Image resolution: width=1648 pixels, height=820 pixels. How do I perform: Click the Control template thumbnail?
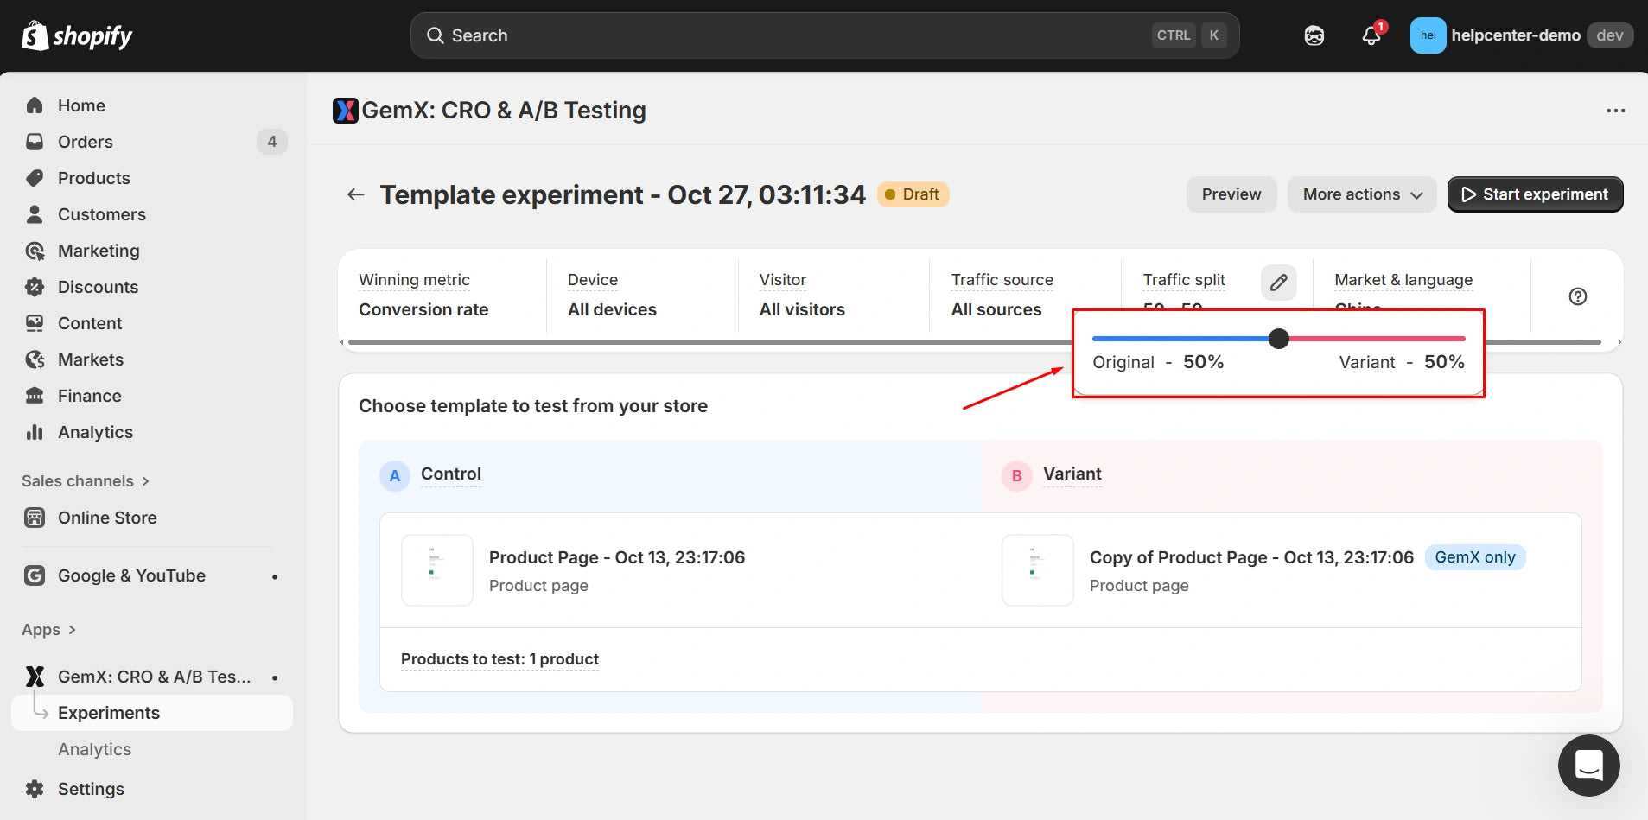click(x=436, y=569)
